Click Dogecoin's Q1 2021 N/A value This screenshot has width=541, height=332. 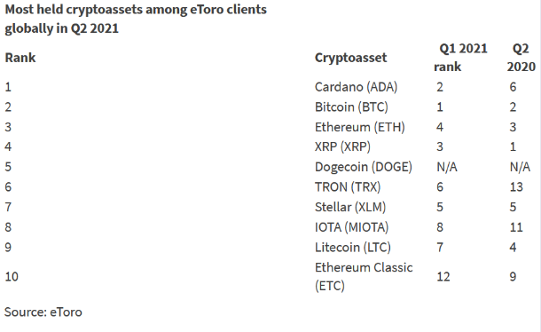(x=447, y=167)
